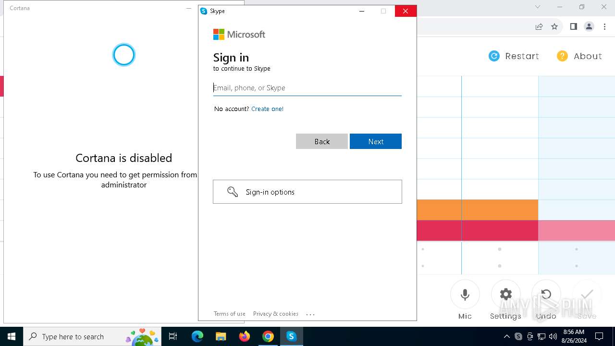Open the notification center icon
This screenshot has height=346, width=615.
tap(599, 336)
